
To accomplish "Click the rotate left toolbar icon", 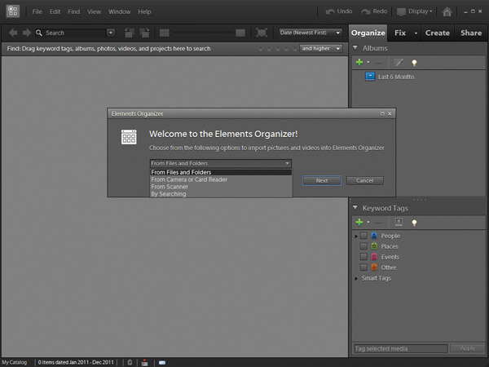I will pos(130,33).
